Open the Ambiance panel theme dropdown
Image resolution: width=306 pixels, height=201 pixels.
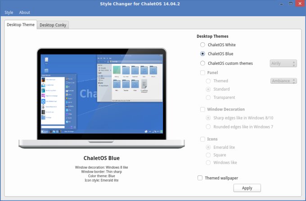pyautogui.click(x=283, y=81)
